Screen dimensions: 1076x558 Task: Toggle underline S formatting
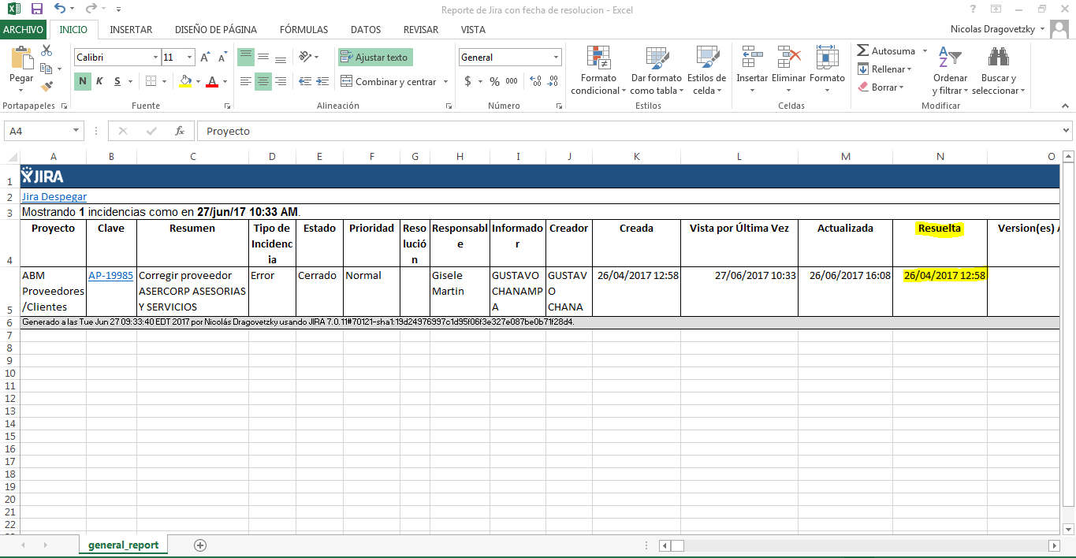click(117, 81)
